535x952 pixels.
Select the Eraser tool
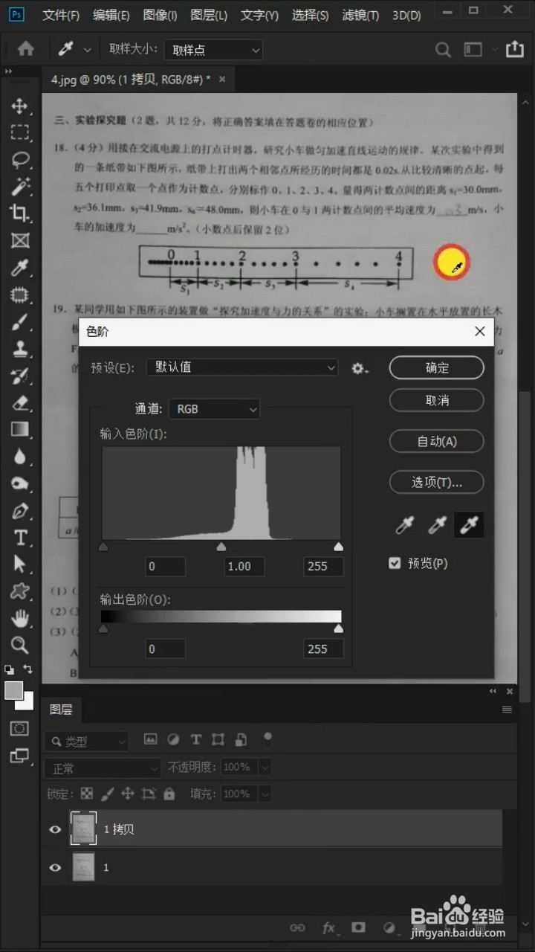pyautogui.click(x=19, y=402)
